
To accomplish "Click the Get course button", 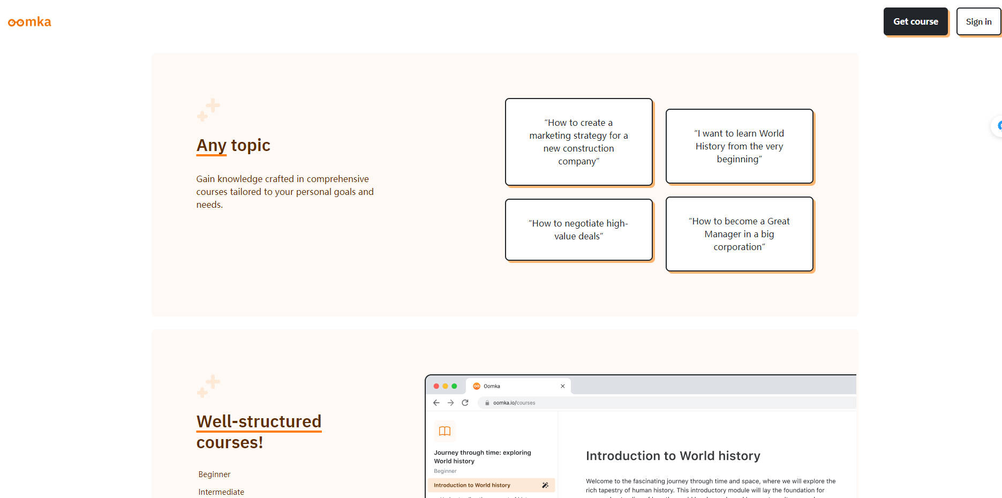I will coord(915,22).
